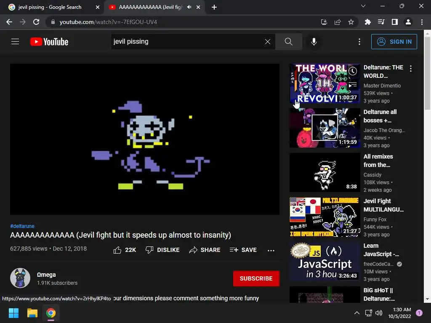Image resolution: width=431 pixels, height=323 pixels.
Task: Bookmark this page with the star
Action: 351,22
